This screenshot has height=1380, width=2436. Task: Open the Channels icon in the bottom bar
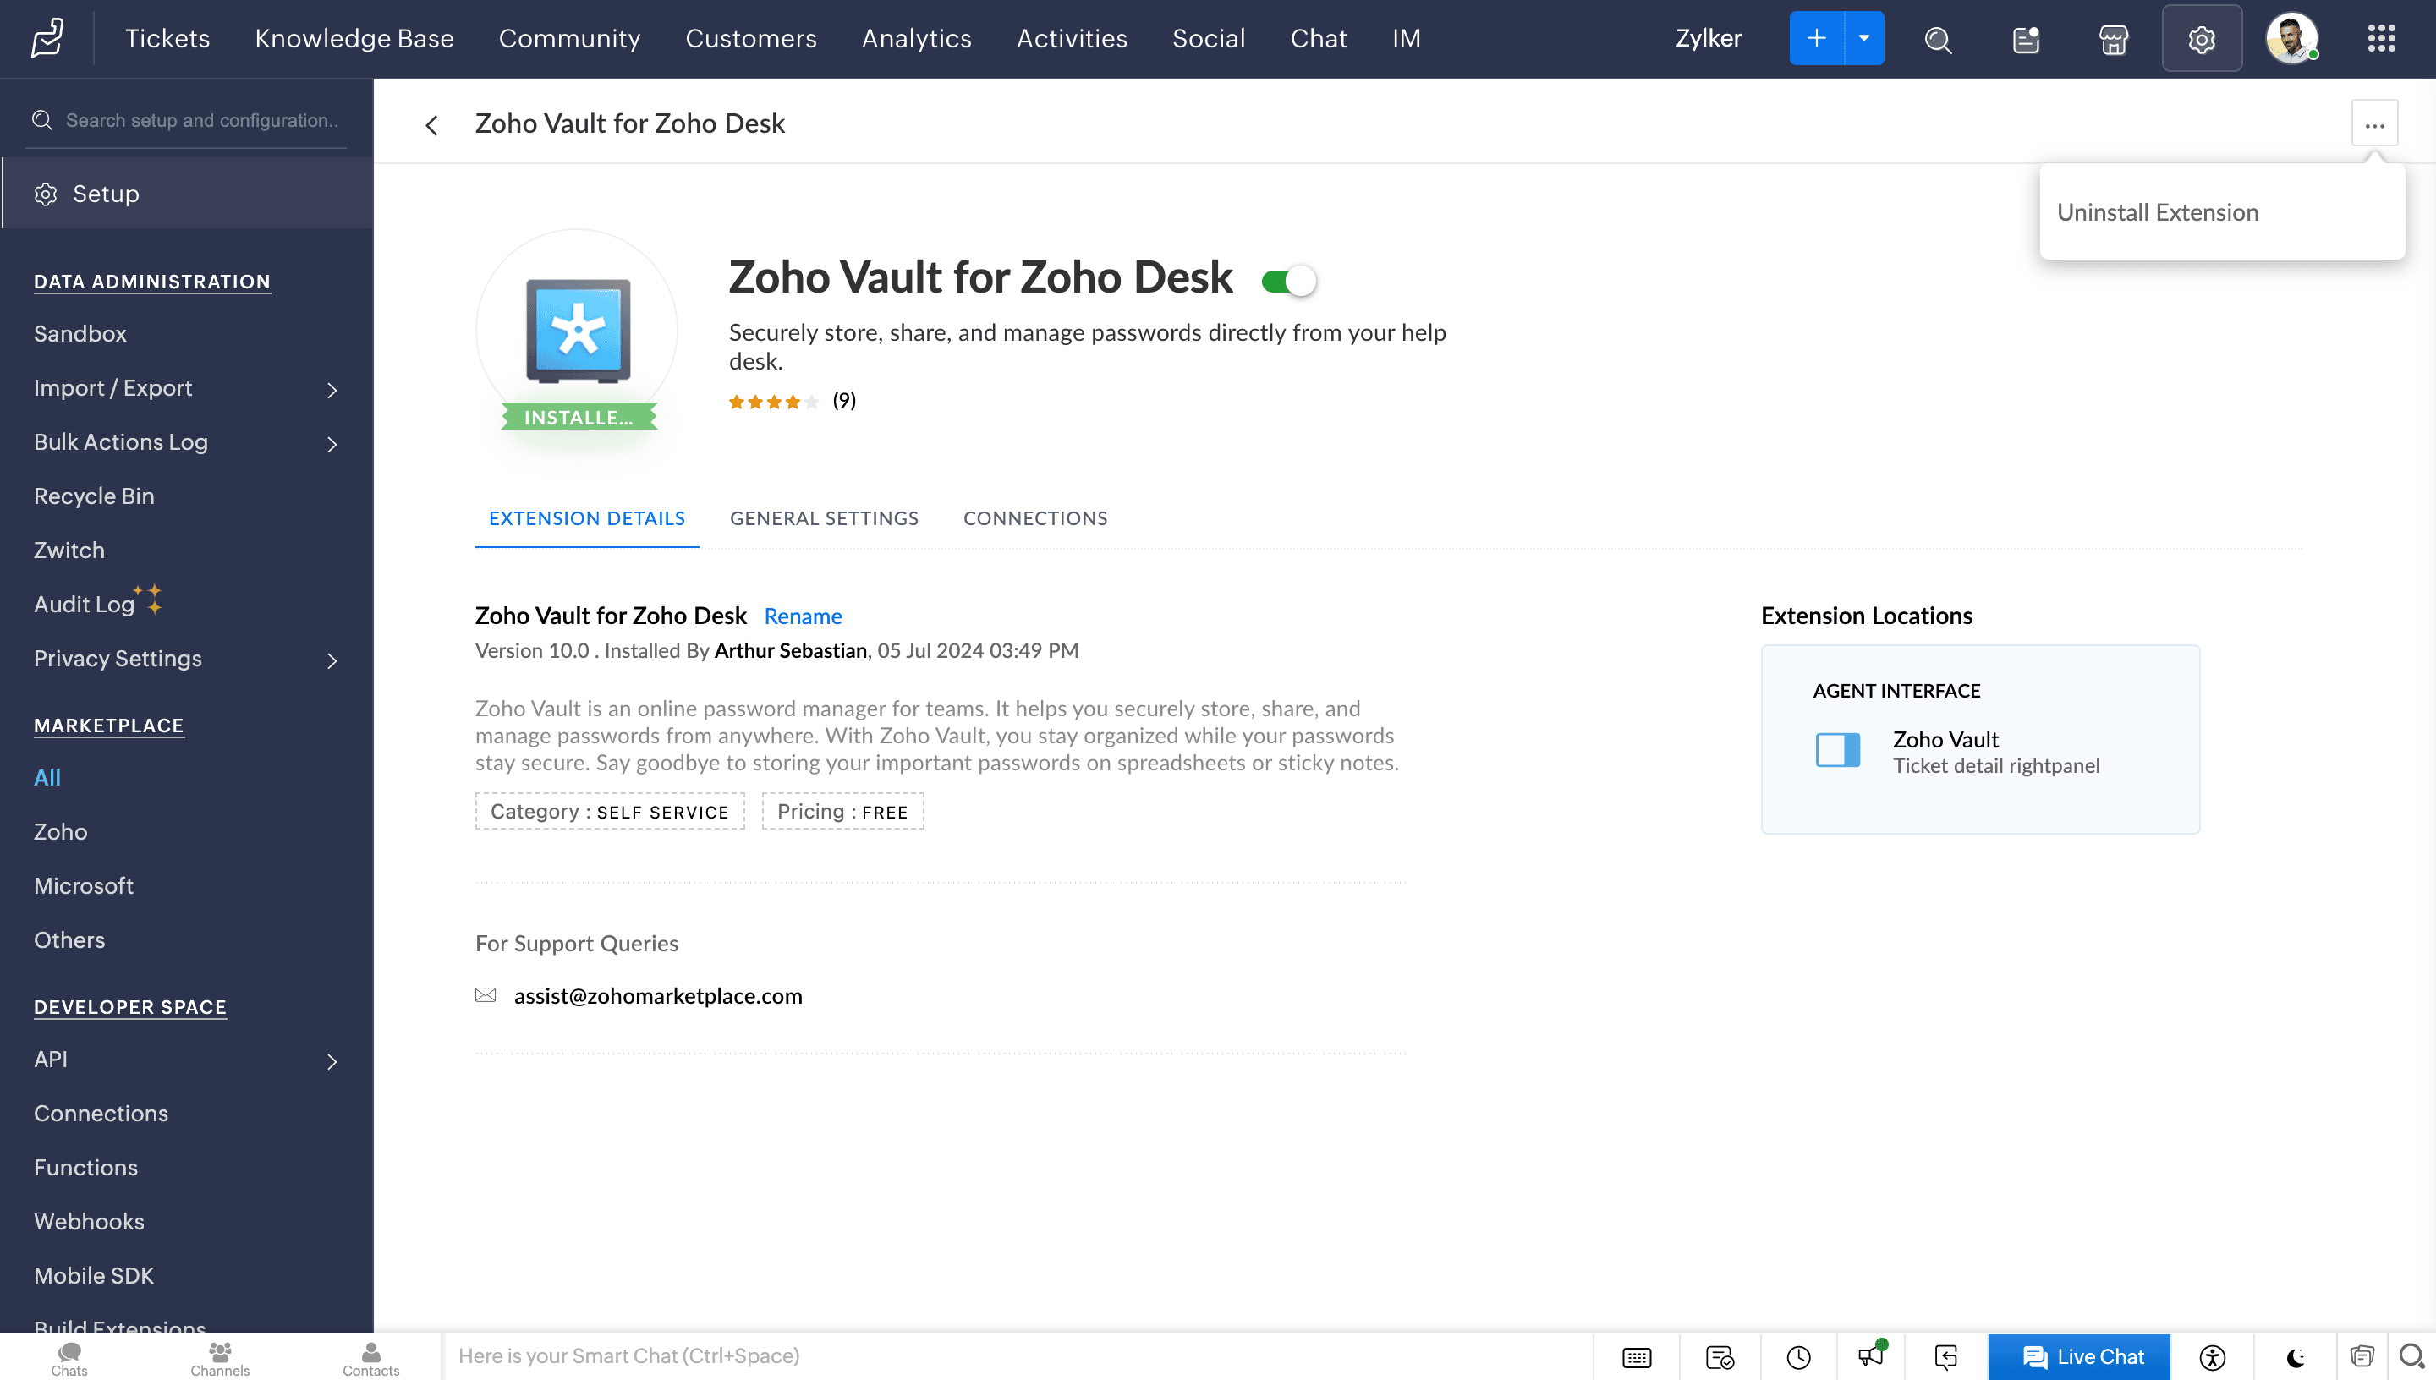click(220, 1358)
